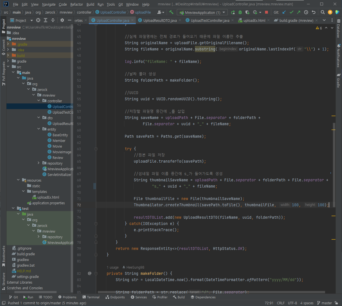Click the Git Commit checkmark icon
The width and height of the screenshot is (342, 306).
point(291,12)
